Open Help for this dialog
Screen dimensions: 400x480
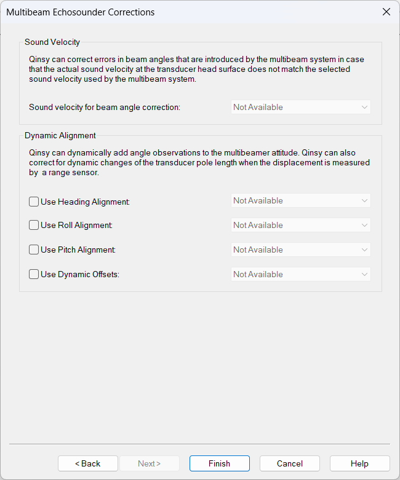(x=360, y=463)
